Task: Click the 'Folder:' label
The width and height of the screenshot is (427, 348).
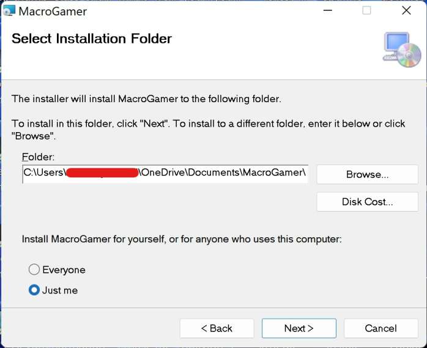Action: 38,157
